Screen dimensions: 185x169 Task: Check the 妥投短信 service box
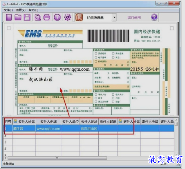(x=96, y=54)
